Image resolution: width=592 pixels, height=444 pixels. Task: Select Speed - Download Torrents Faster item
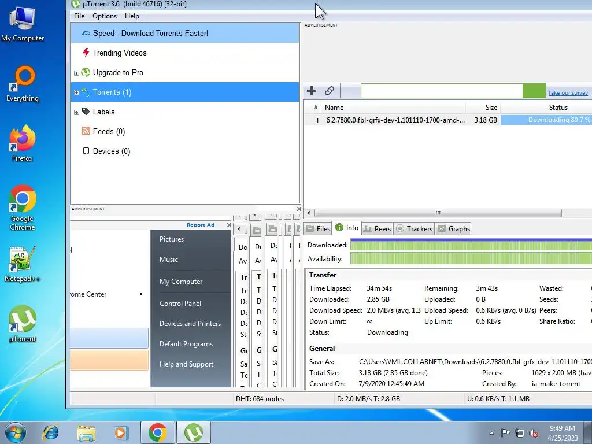tap(184, 33)
